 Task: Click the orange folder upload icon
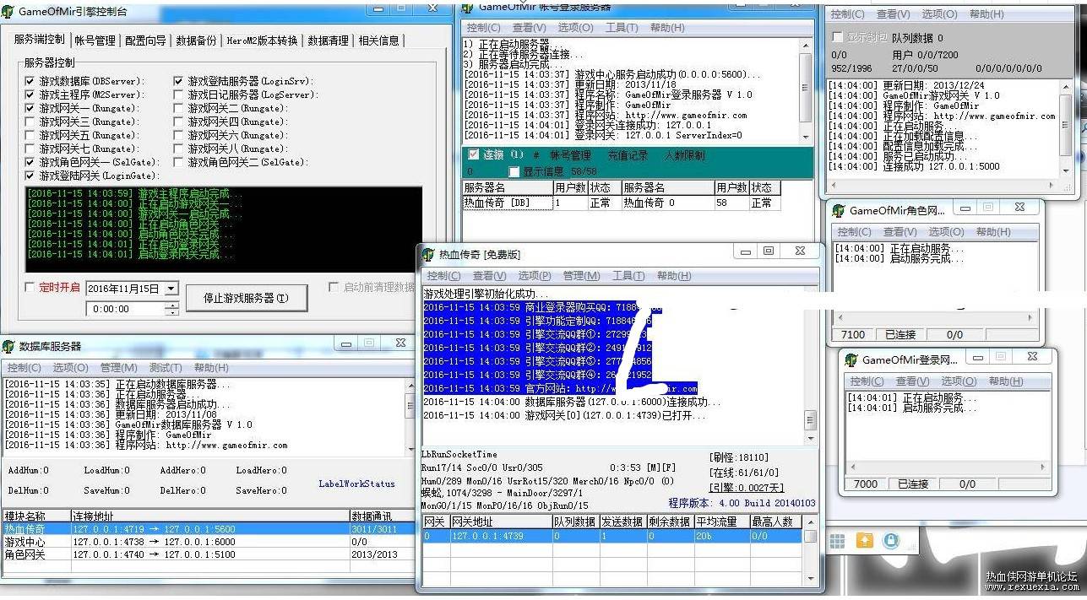[x=864, y=541]
